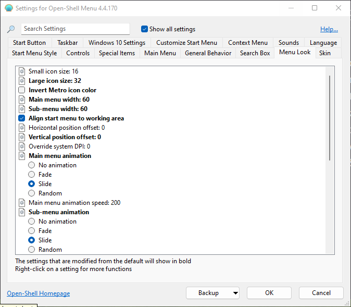This screenshot has width=351, height=307.
Task: Click the Cancel button
Action: coord(321,293)
